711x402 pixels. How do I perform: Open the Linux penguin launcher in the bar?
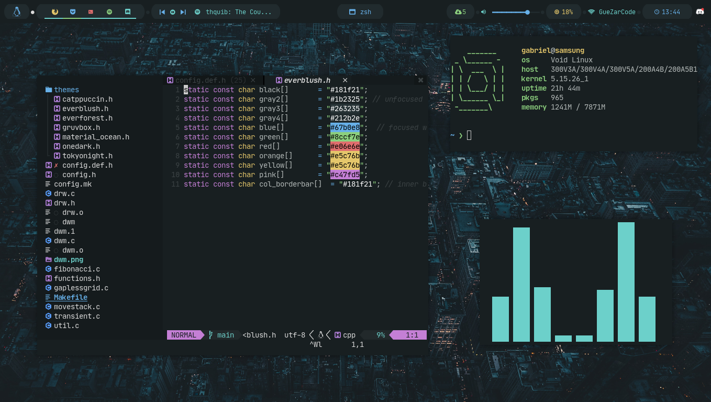coord(17,12)
